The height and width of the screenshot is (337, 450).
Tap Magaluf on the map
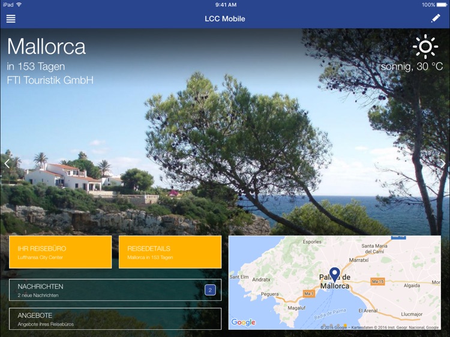[x=296, y=308]
